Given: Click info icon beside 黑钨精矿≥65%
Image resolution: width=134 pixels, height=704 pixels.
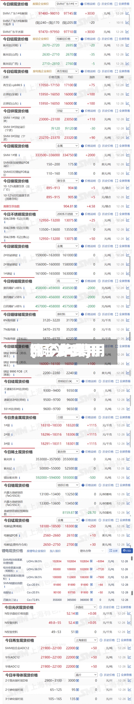Looking at the screenshot, I should 24,288.
